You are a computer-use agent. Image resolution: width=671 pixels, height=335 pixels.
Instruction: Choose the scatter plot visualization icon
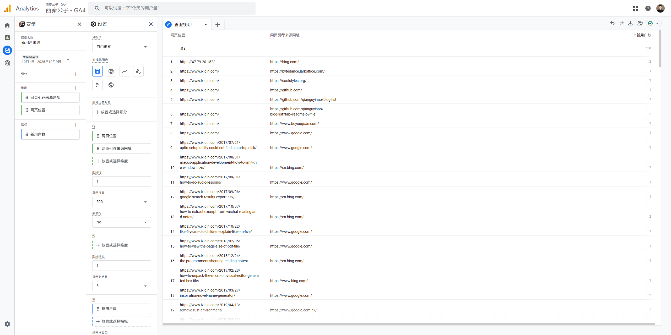click(x=138, y=71)
